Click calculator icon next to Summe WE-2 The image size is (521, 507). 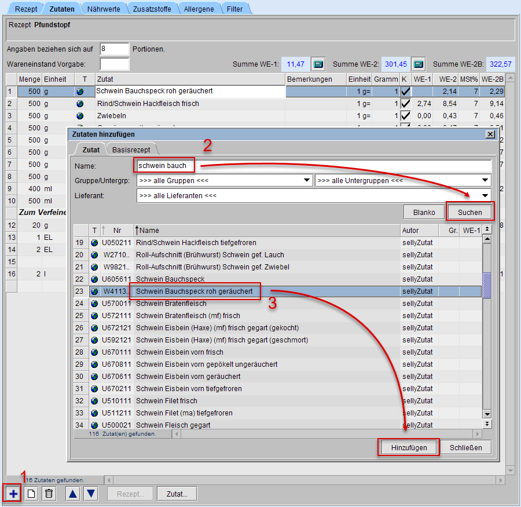coord(418,64)
